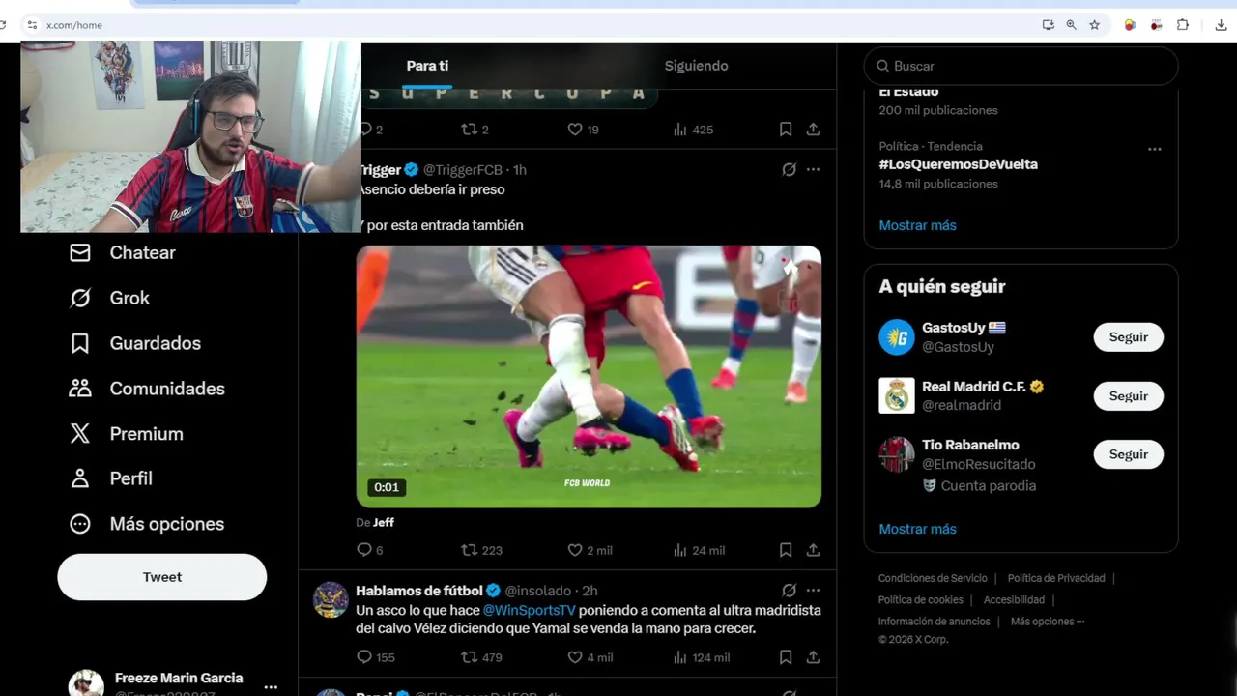View the TriggerFCB post's 24 mil view stats
The width and height of the screenshot is (1237, 696).
point(699,550)
